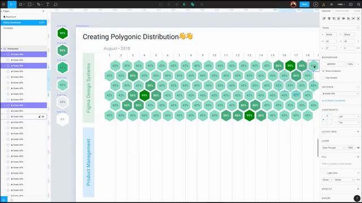Open the team library book icon
The height and width of the screenshot is (203, 362).
click(351, 4)
